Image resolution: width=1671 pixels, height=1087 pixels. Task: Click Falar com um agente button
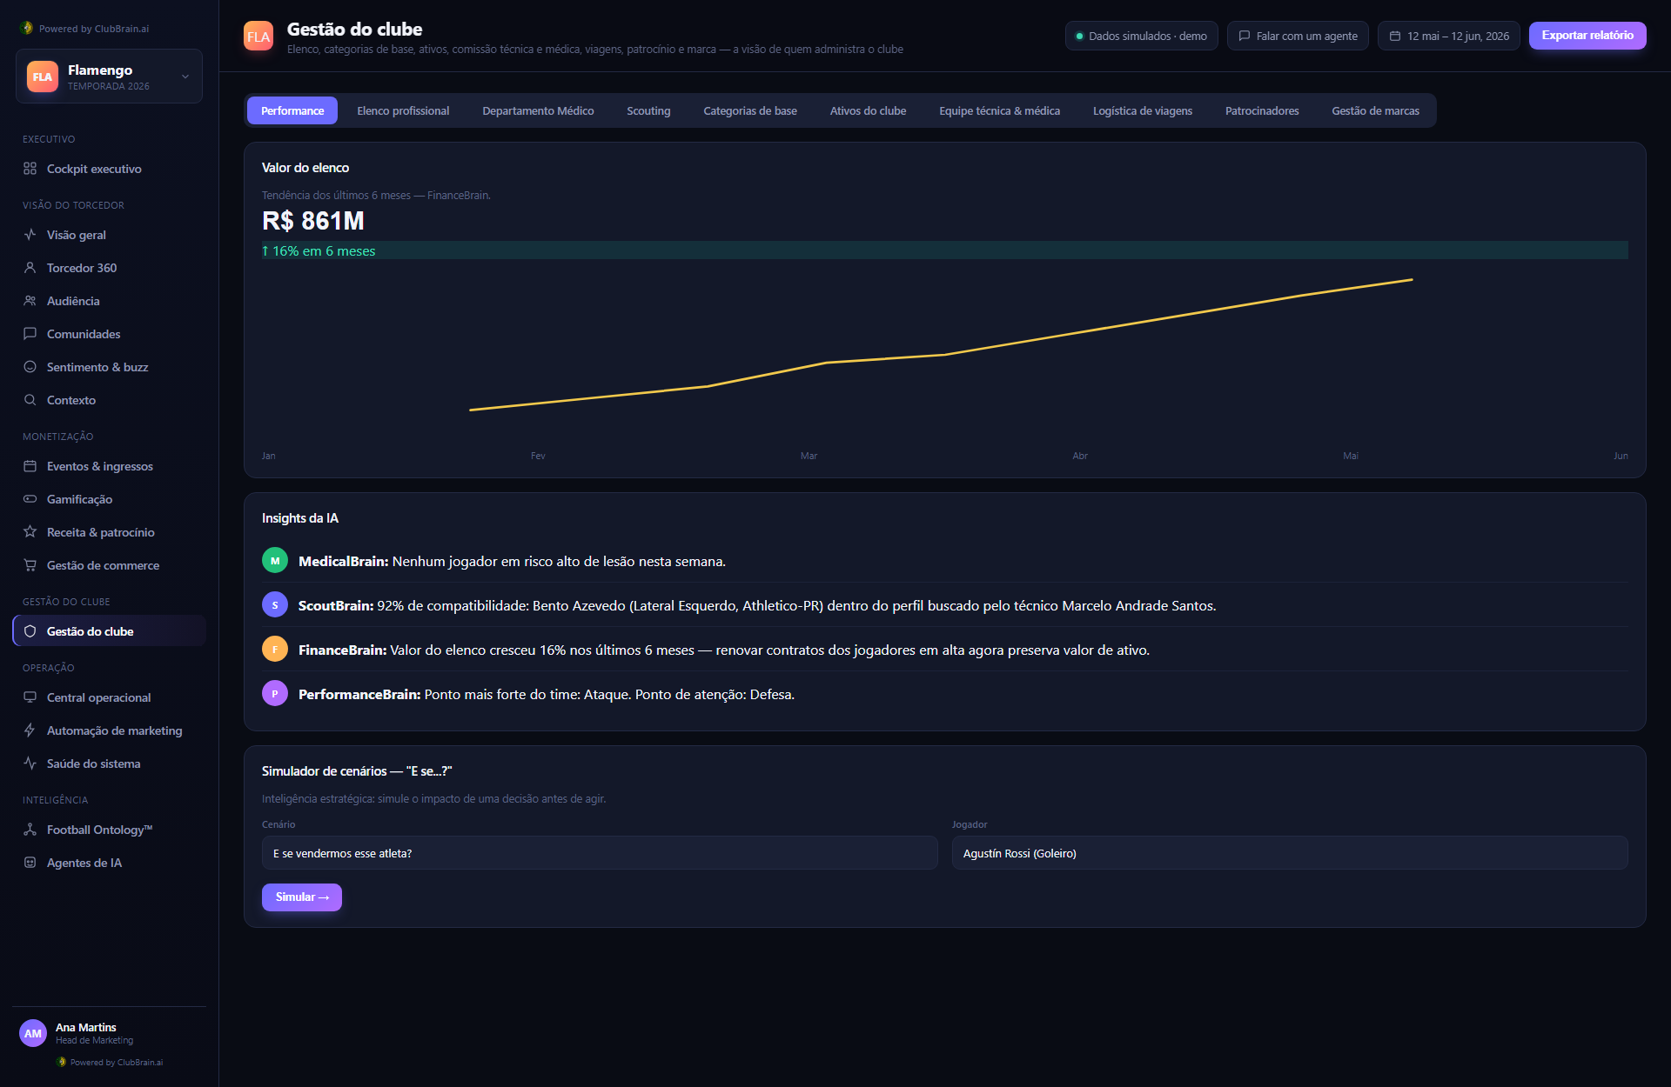pyautogui.click(x=1298, y=36)
